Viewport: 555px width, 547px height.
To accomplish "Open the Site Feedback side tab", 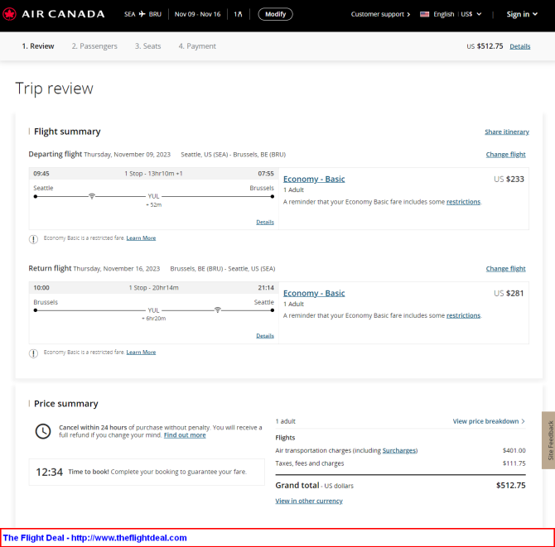I will [x=548, y=440].
